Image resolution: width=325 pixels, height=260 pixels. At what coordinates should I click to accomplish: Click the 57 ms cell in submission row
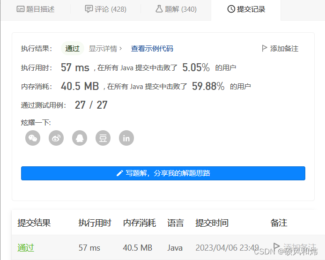89,248
